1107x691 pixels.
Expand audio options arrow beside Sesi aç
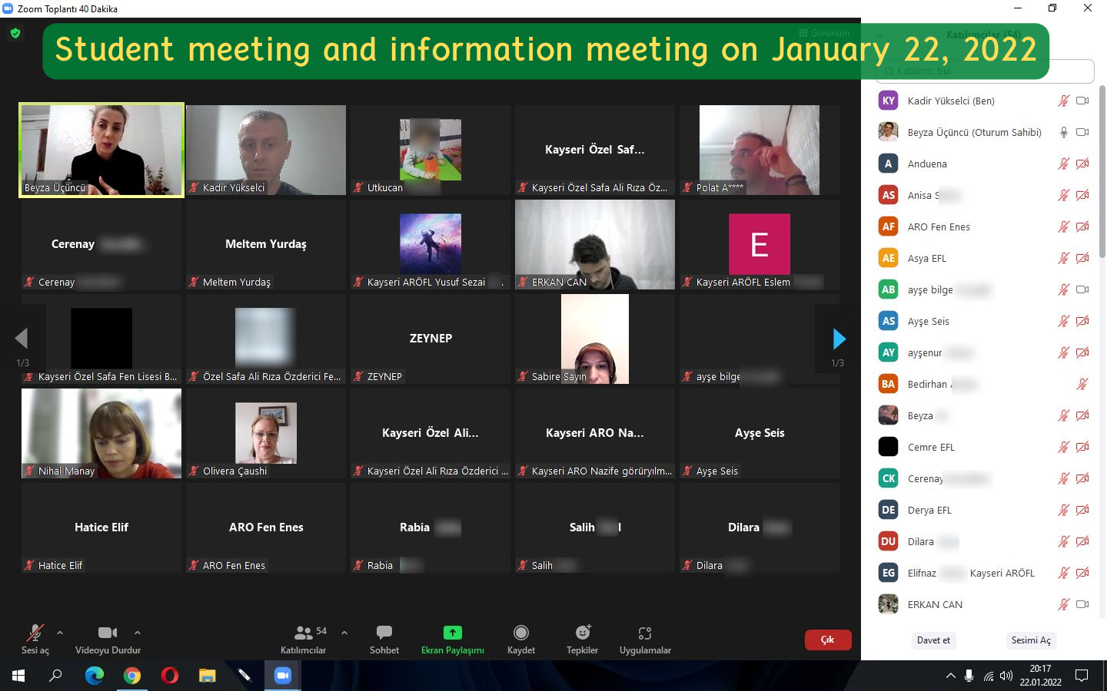pyautogui.click(x=60, y=633)
